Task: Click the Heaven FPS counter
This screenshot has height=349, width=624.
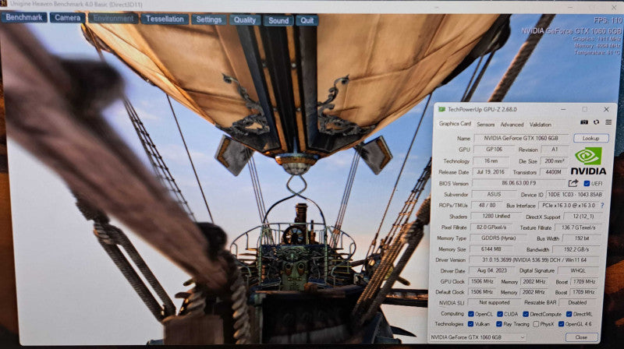Action: [x=608, y=20]
